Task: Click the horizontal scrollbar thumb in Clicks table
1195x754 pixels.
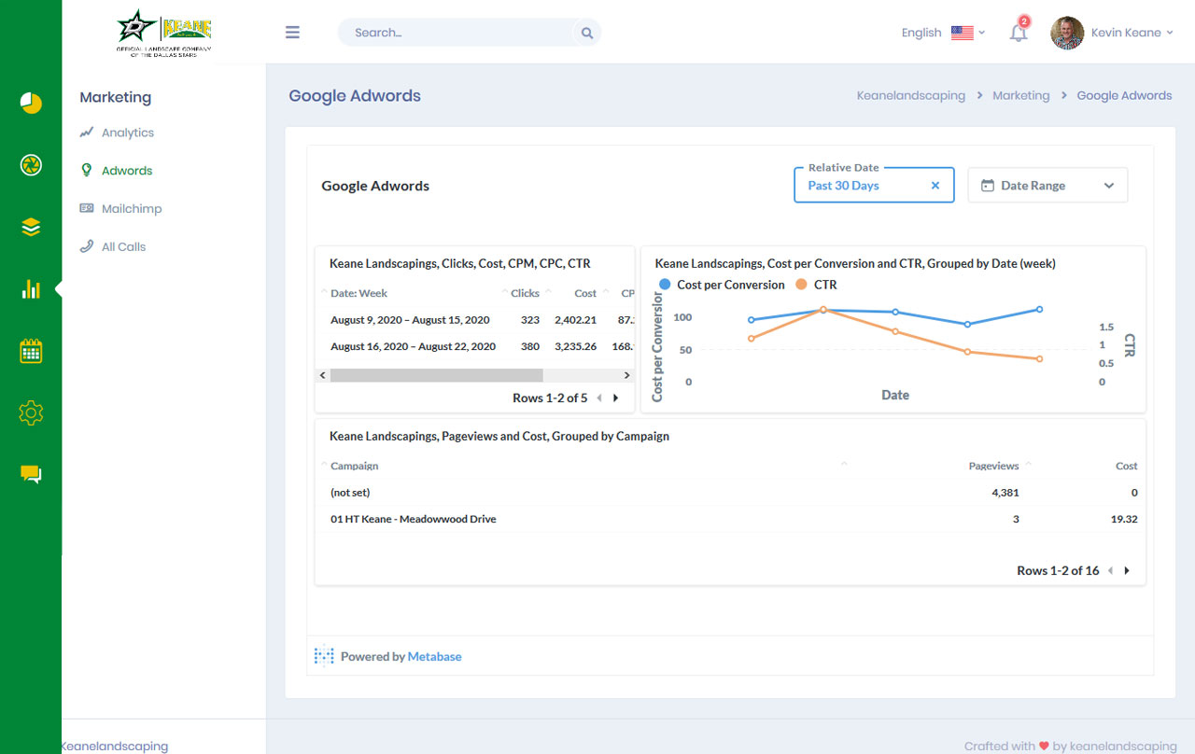Action: pos(436,375)
